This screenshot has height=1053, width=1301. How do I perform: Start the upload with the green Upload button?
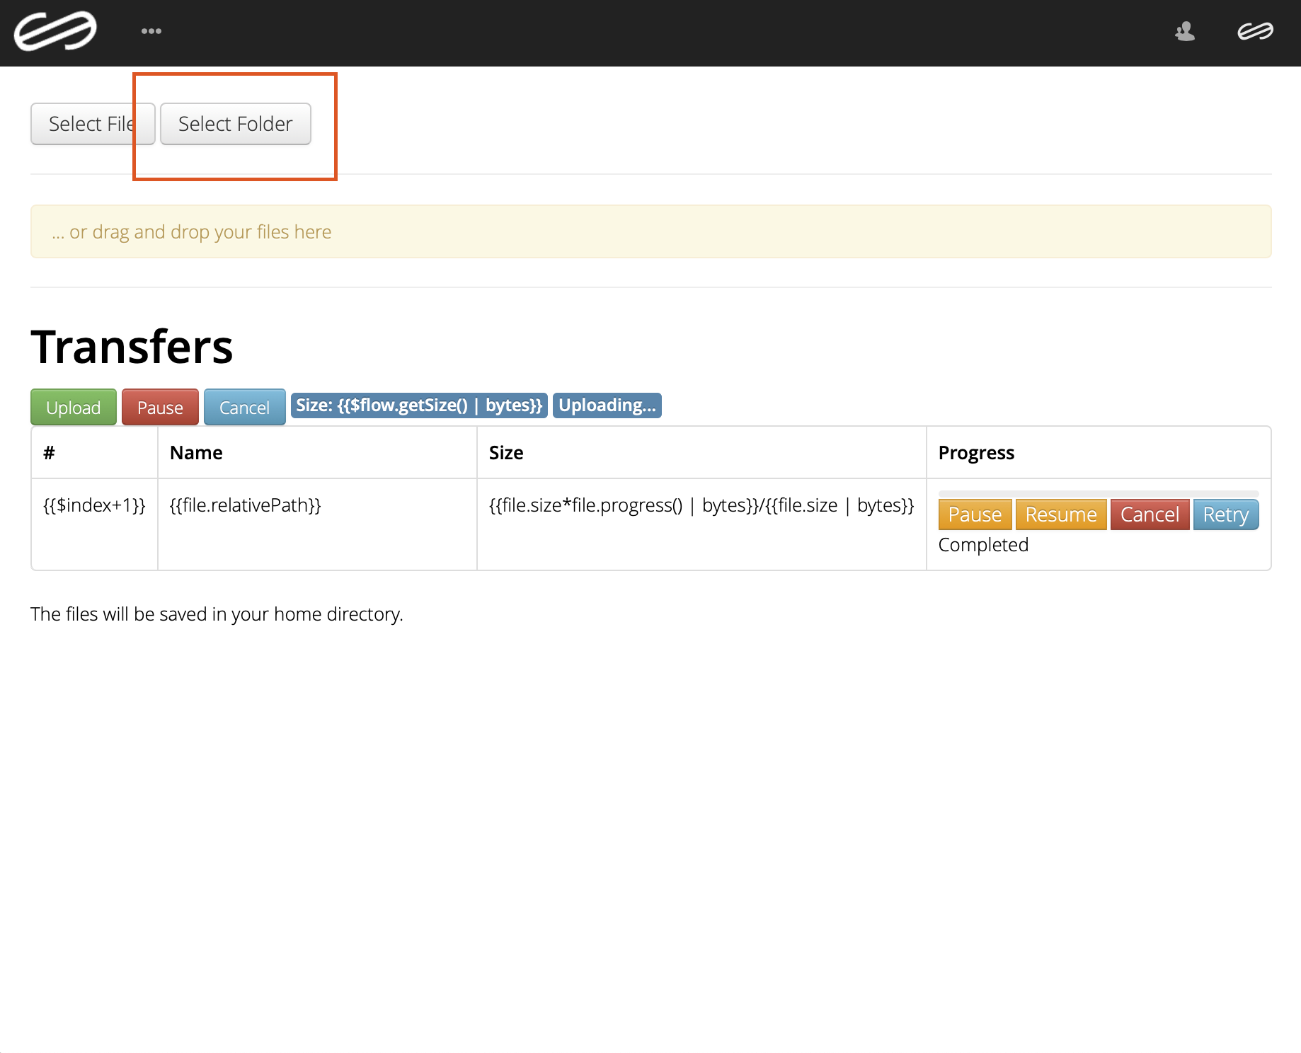[73, 407]
